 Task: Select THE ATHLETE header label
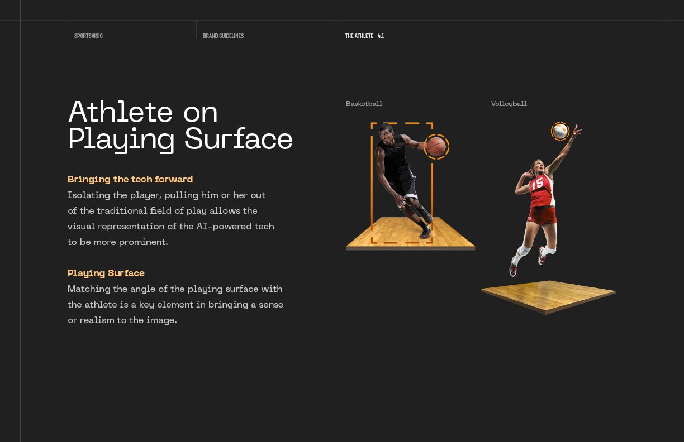359,36
